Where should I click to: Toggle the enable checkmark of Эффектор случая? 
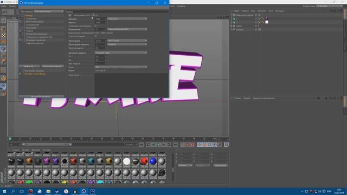[x=260, y=15]
